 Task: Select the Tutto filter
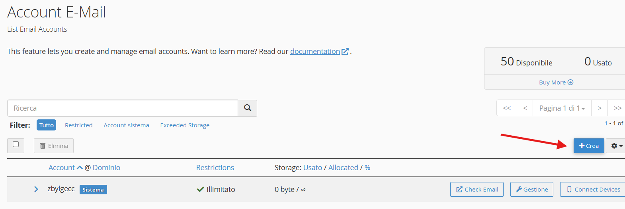(46, 125)
